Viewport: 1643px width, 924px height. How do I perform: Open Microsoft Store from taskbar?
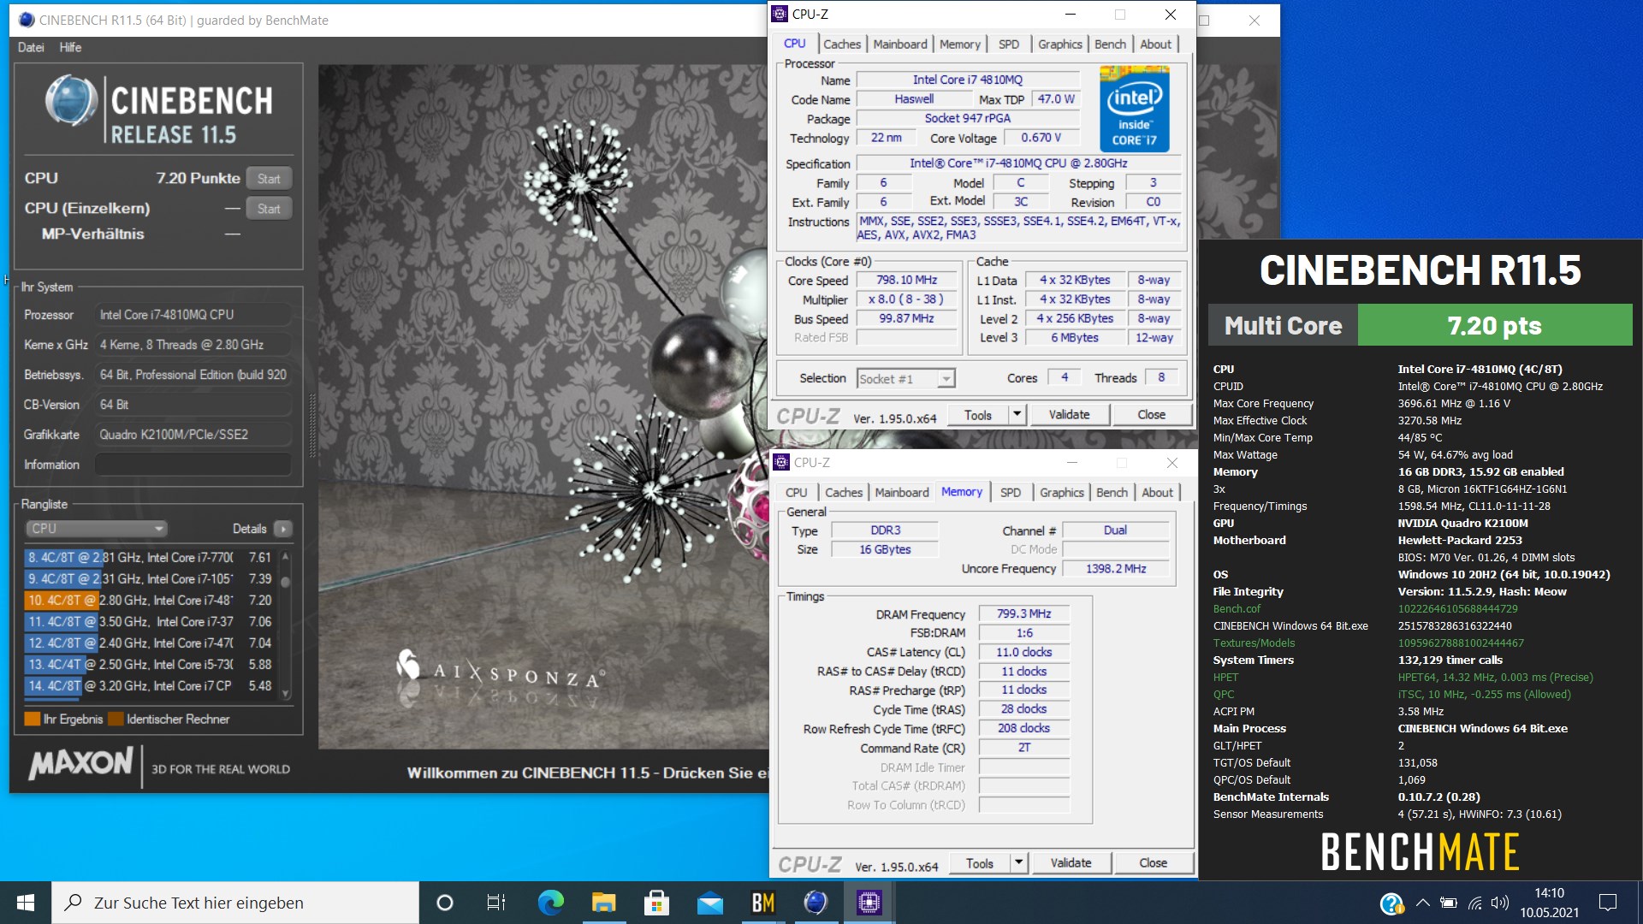coord(656,903)
